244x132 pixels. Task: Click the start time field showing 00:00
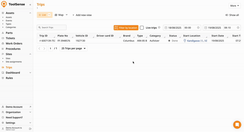tap(192, 28)
